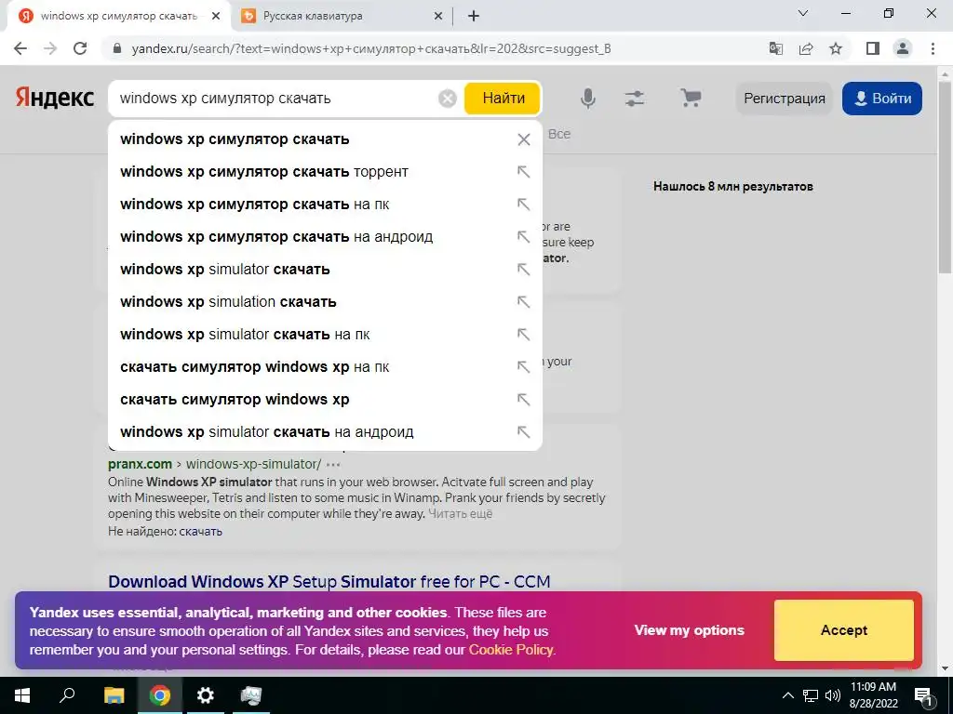Open the tab search chevron in Chrome
Screen dimensions: 953x714
[x=803, y=13]
